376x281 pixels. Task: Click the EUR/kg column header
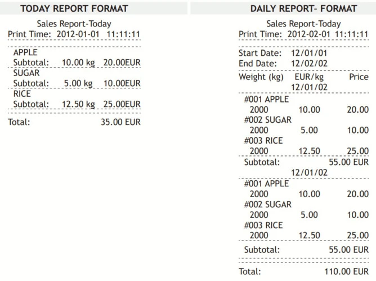coord(309,77)
